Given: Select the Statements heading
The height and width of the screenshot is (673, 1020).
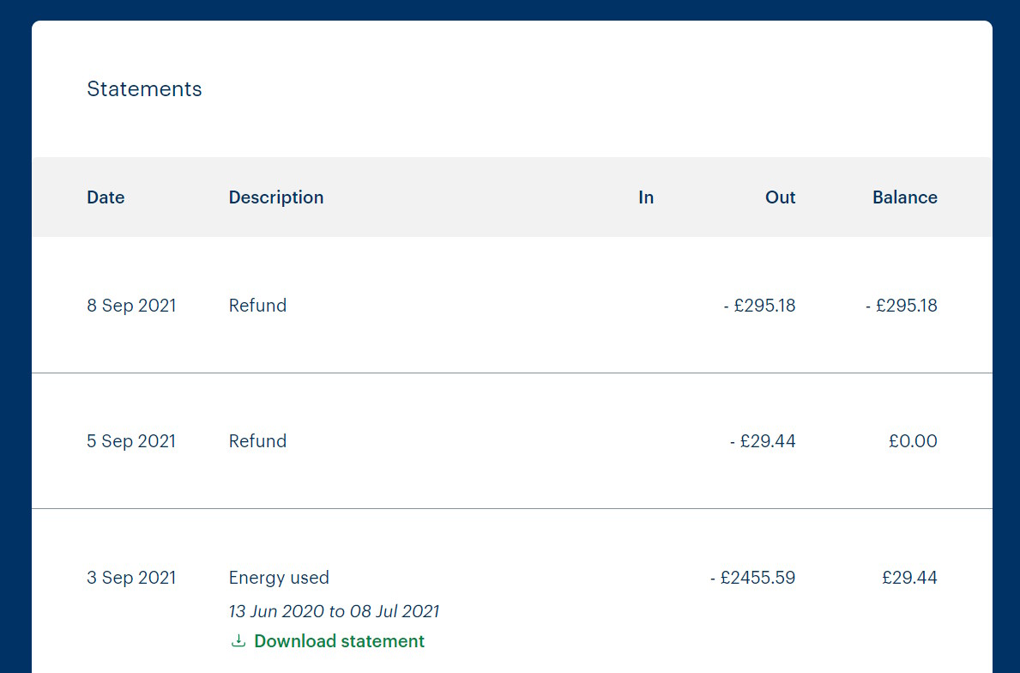Looking at the screenshot, I should pyautogui.click(x=144, y=88).
